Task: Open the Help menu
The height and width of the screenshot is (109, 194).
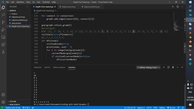Action: [x=54, y=2]
